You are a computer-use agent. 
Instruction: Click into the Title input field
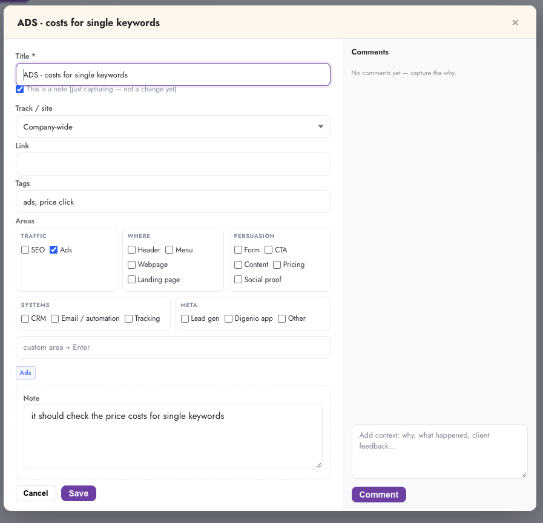tap(173, 74)
